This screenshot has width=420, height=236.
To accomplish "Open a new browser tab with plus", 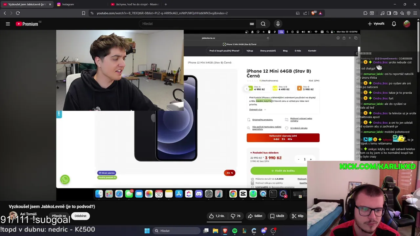I will [166, 4].
